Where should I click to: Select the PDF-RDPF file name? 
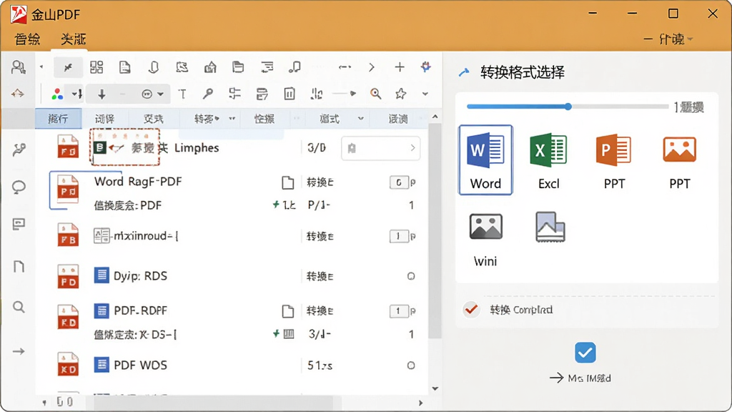point(141,310)
